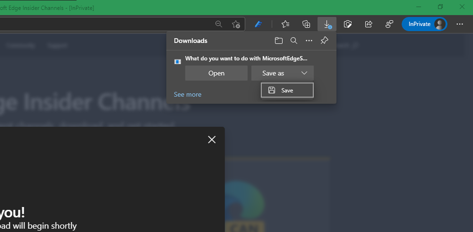
Task: Open the blue Edge feature icon in toolbar
Action: coord(258,24)
